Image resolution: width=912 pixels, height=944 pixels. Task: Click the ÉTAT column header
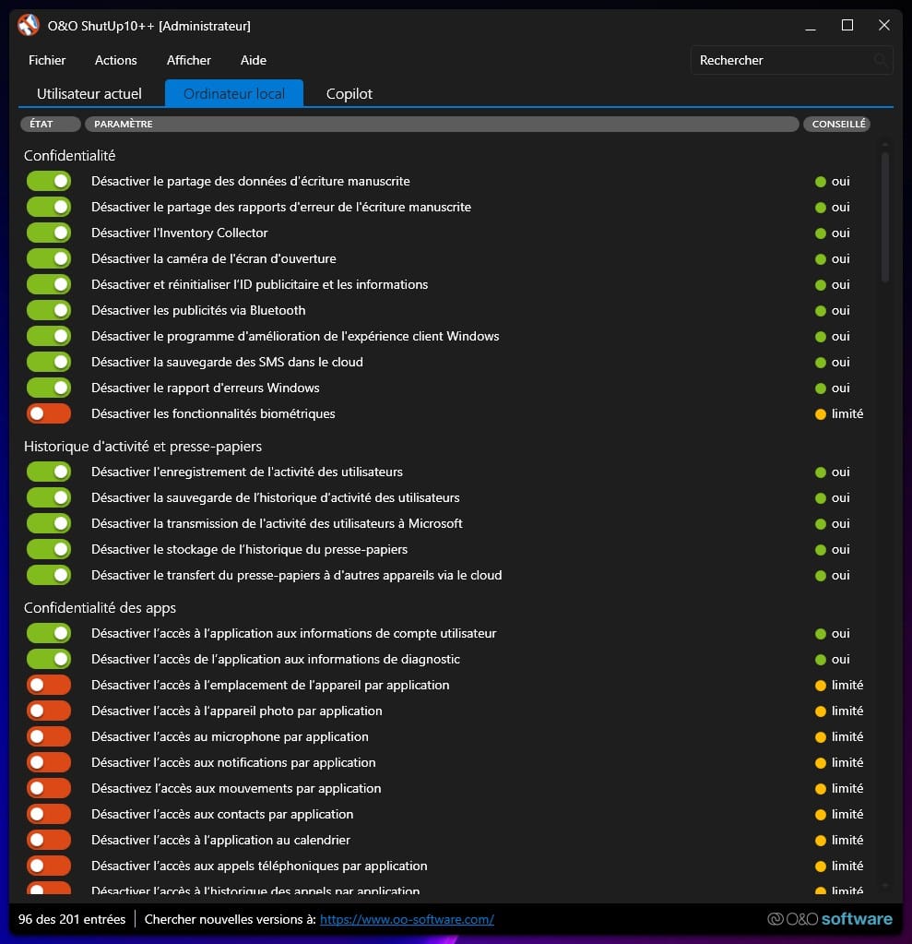click(50, 124)
